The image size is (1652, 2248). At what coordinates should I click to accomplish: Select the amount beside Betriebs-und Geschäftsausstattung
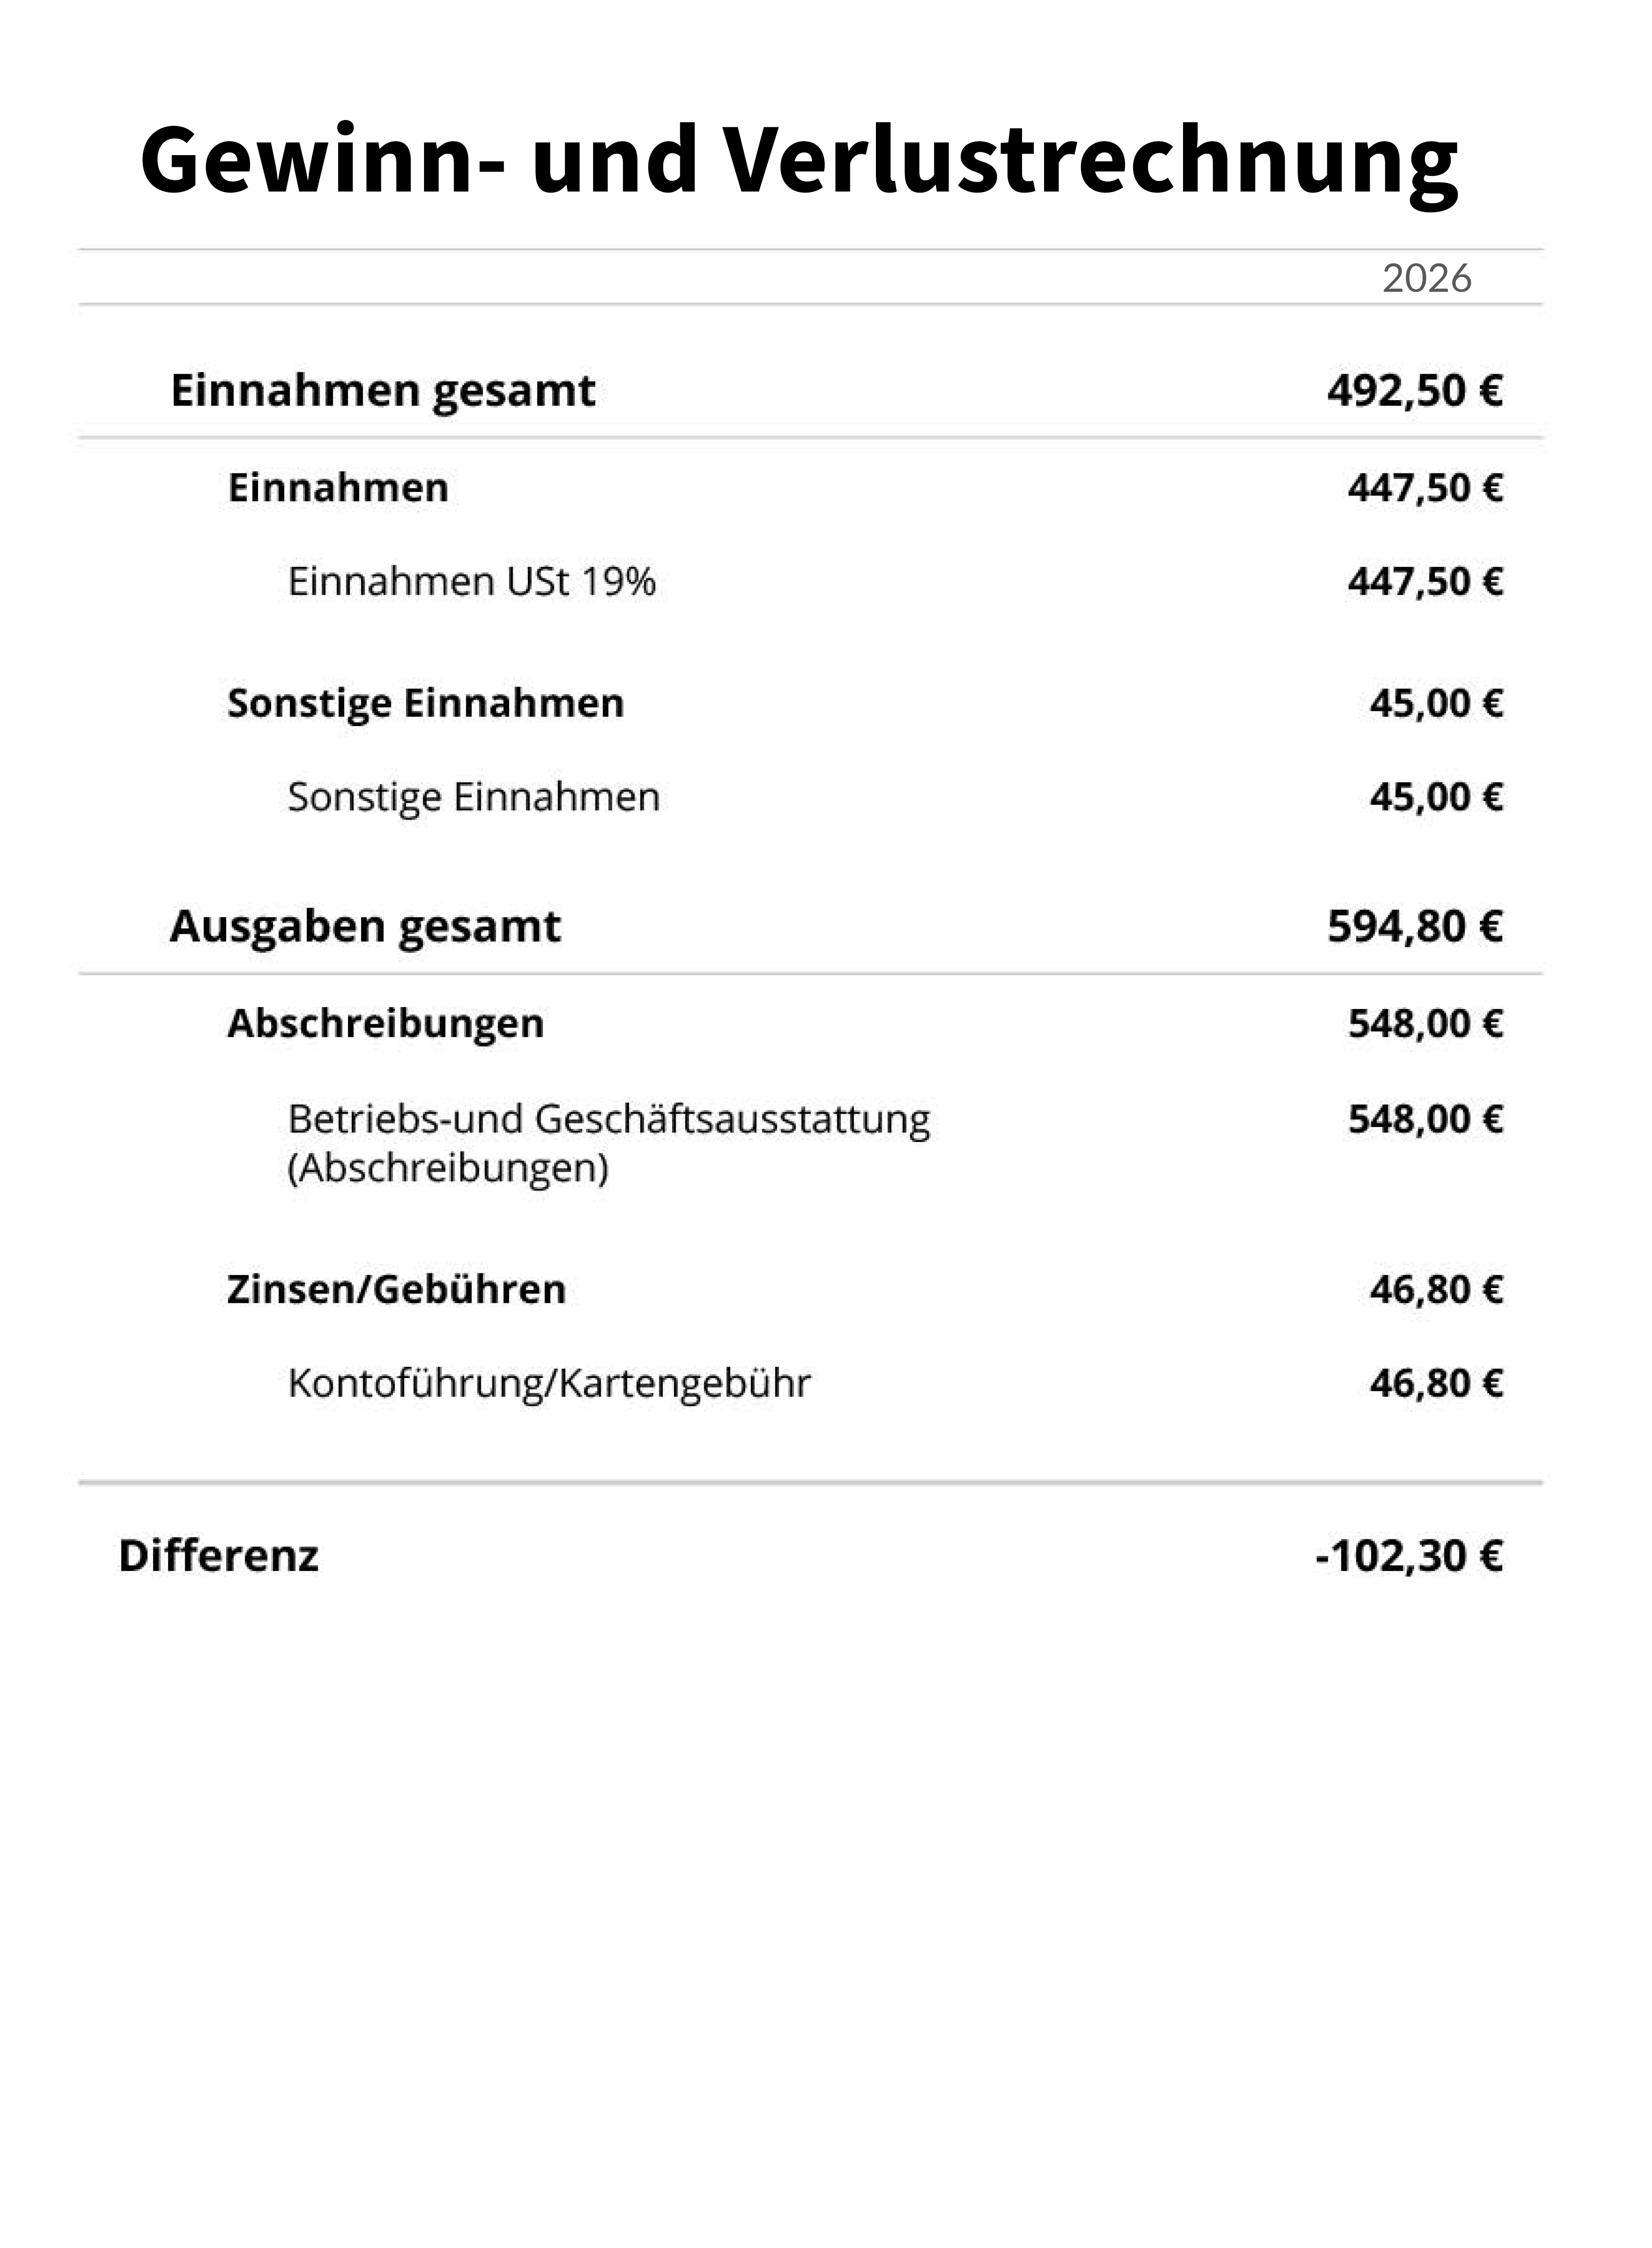pyautogui.click(x=1424, y=1119)
